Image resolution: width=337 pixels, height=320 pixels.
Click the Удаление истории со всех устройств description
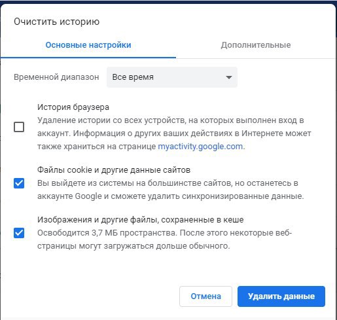(174, 133)
